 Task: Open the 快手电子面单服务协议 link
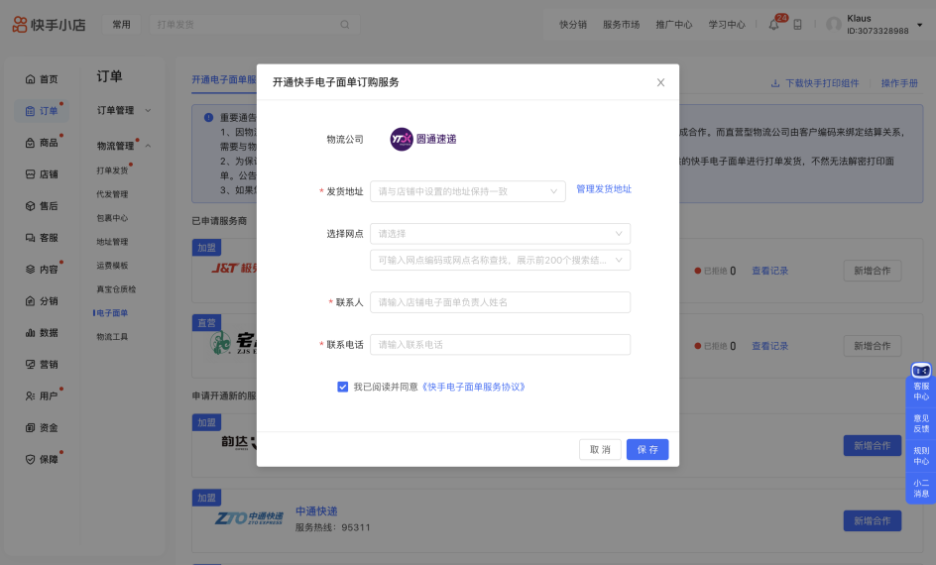pyautogui.click(x=473, y=387)
